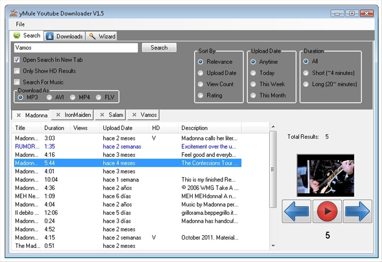This screenshot has width=382, height=262.
Task: Select The Mad... 0:51 row
Action: click(x=128, y=246)
